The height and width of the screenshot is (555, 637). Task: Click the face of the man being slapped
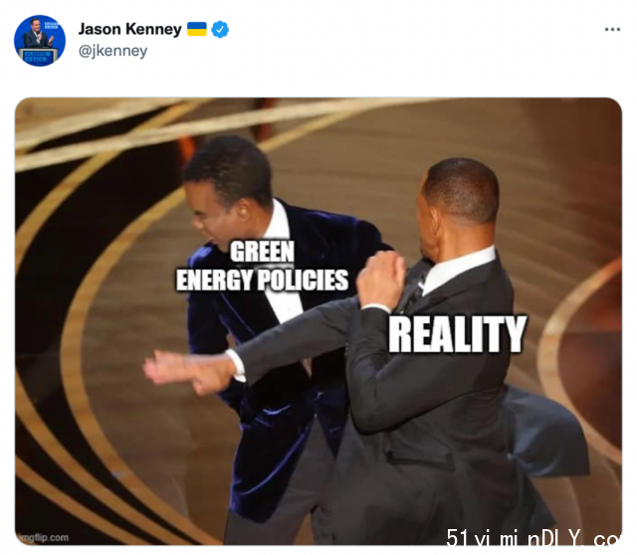click(x=211, y=219)
